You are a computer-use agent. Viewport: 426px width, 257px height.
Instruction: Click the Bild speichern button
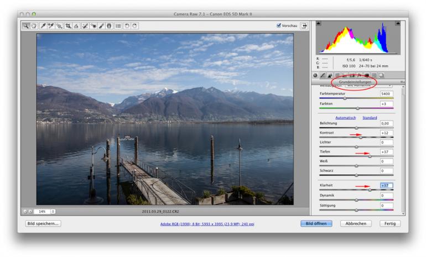pos(43,224)
